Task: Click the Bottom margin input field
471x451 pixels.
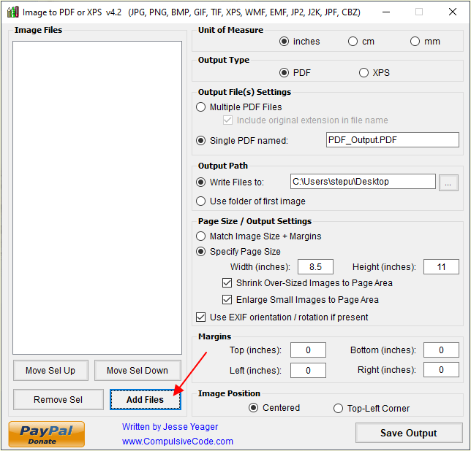Action: click(441, 350)
